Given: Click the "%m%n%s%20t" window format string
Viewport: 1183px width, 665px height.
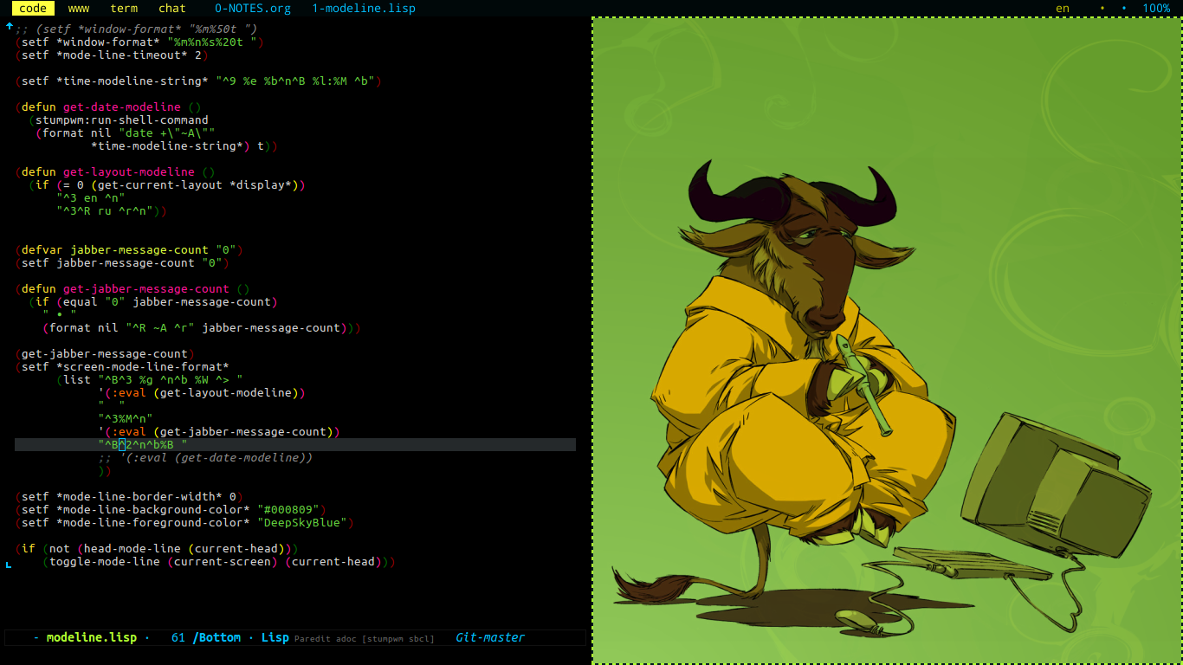Looking at the screenshot, I should point(212,42).
